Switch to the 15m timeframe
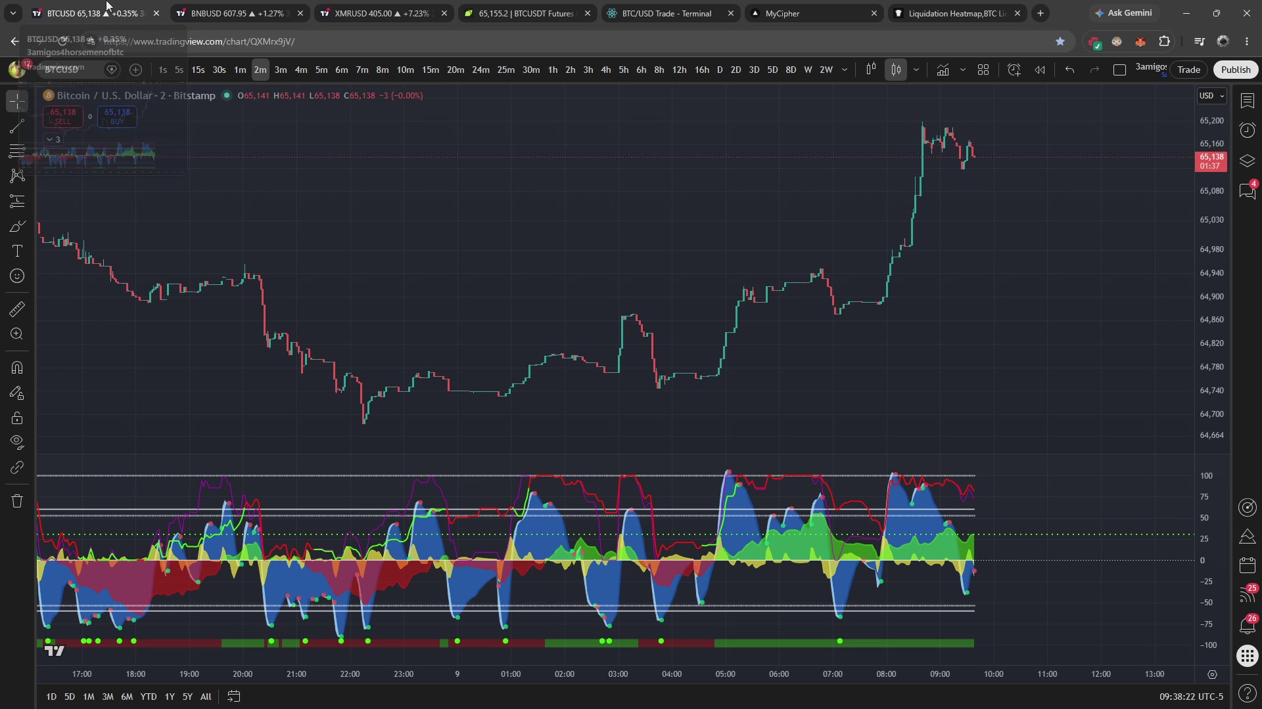This screenshot has width=1262, height=709. click(431, 70)
